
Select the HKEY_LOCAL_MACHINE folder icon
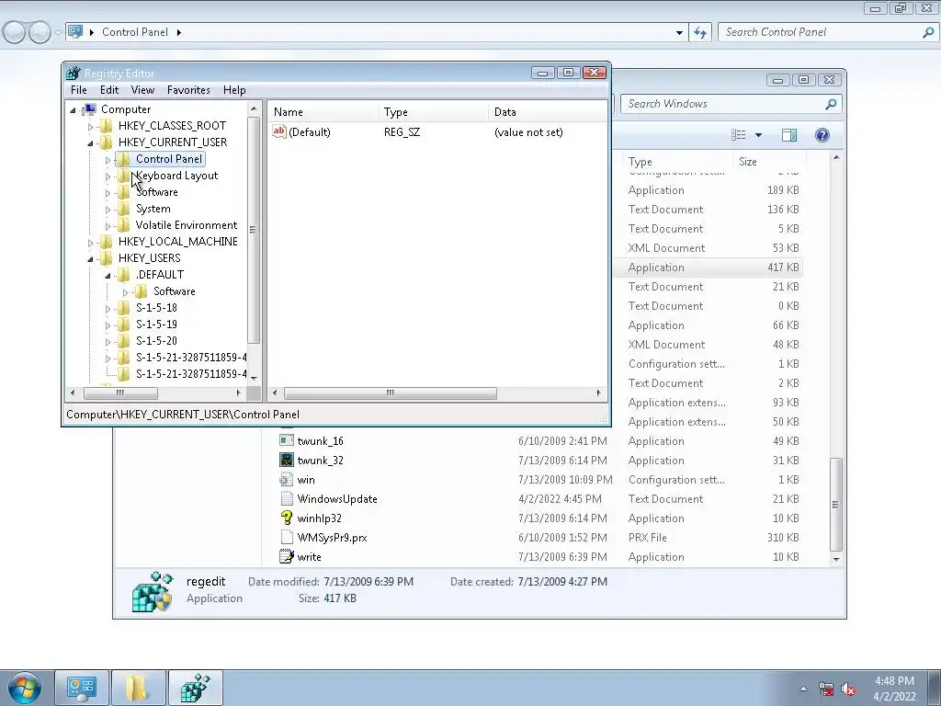click(x=107, y=242)
